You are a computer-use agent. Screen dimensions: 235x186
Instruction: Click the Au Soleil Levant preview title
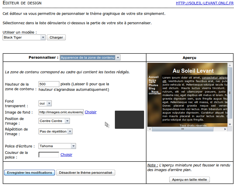(193, 71)
